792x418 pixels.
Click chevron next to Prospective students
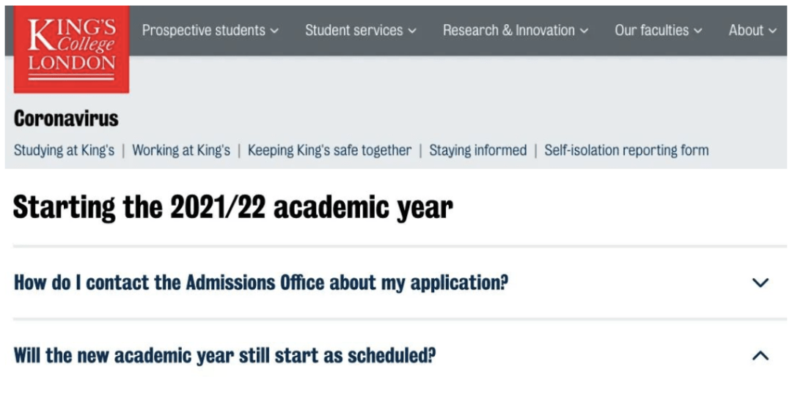click(274, 31)
